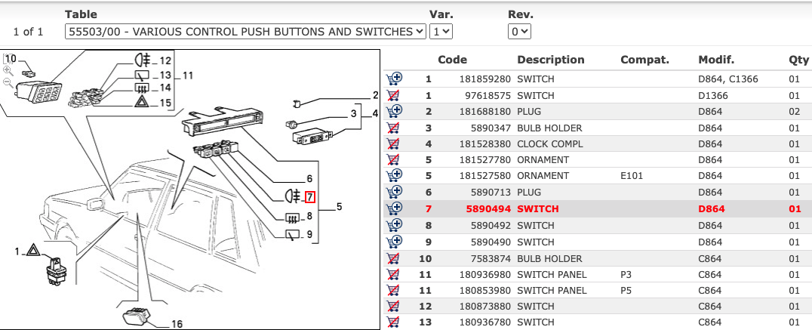
Task: Select the red-boxed callout 7 in diagram
Action: click(x=310, y=198)
